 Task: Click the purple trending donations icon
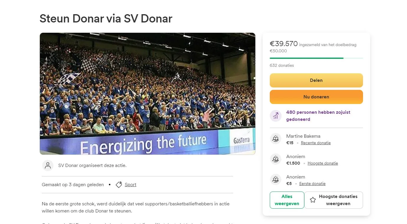coord(275,116)
